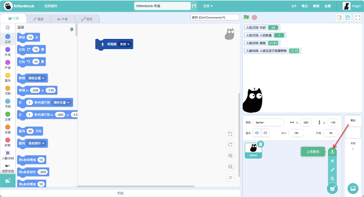364x197 pixels.
Task: Switch to the 造型 tab
Action: [x=38, y=19]
